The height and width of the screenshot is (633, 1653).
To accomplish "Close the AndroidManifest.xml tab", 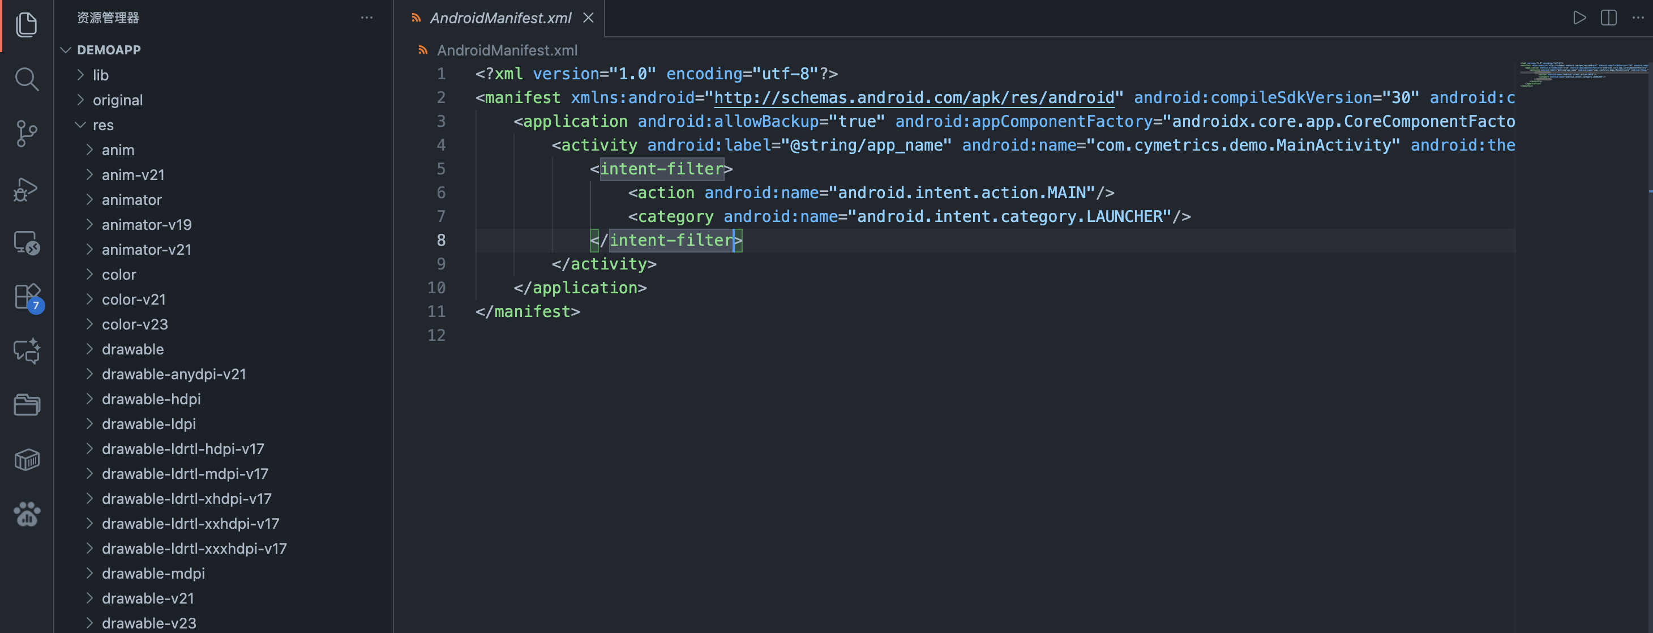I will tap(588, 18).
